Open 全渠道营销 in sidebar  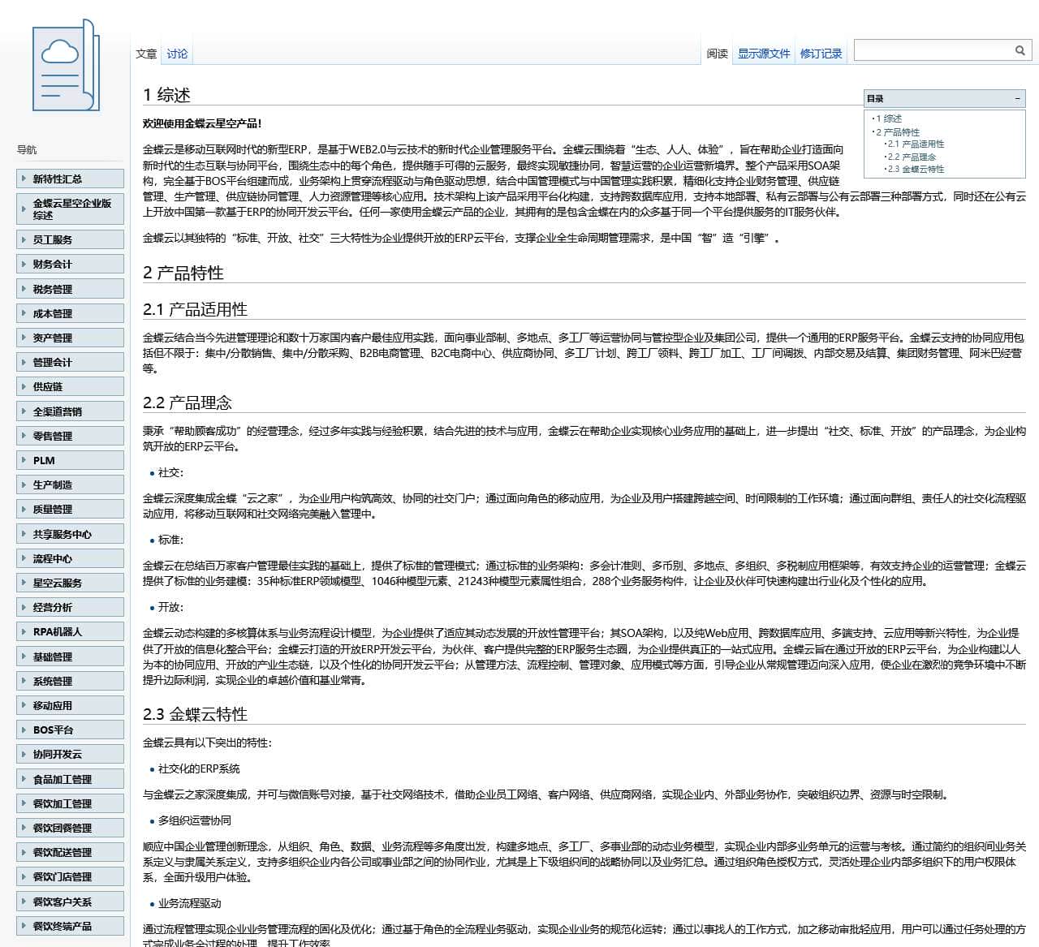pos(70,411)
